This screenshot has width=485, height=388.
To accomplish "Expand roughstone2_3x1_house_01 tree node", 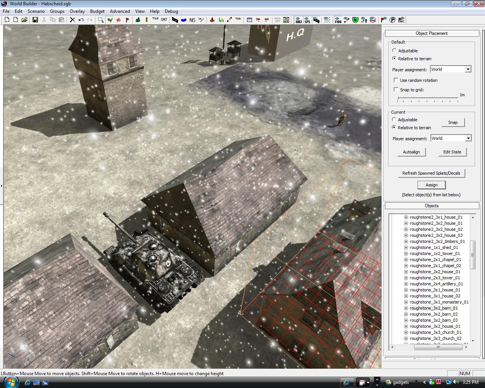I will (x=406, y=217).
